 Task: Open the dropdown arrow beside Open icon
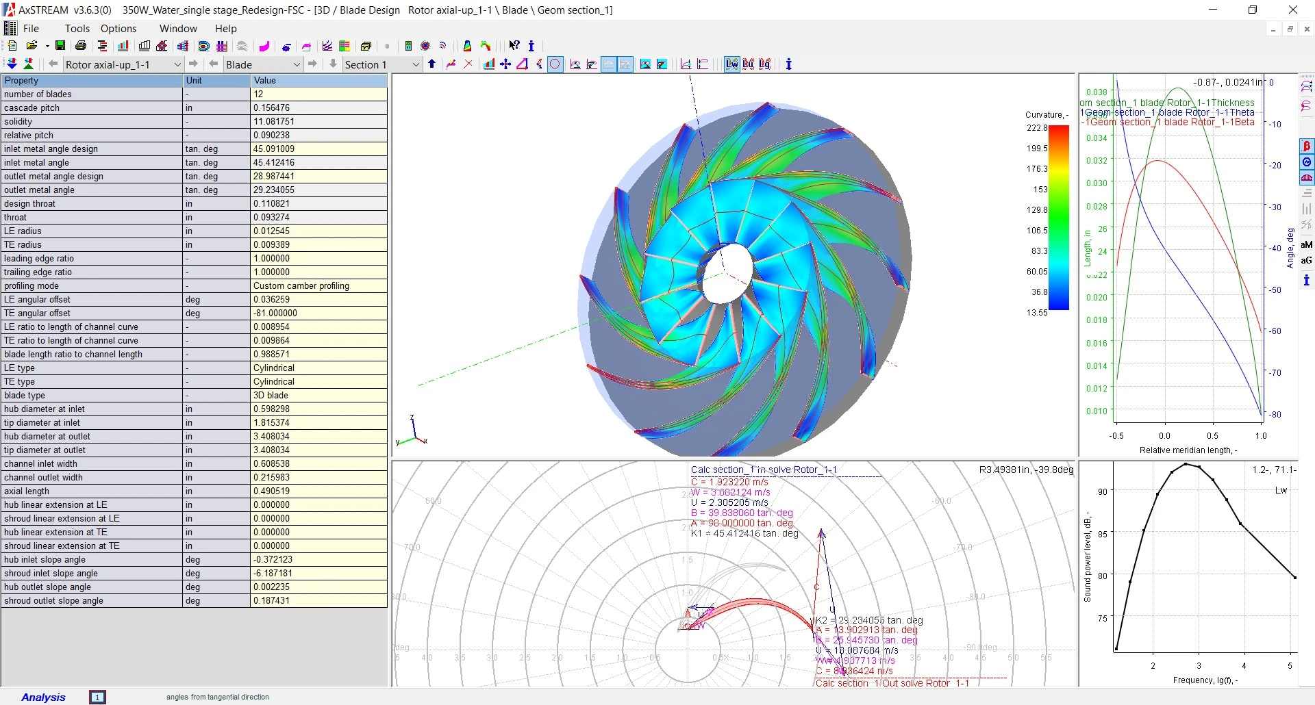coord(48,46)
